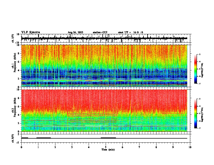Click the 'station=OUI' header label
This screenshot has width=214, height=165.
tap(100, 32)
